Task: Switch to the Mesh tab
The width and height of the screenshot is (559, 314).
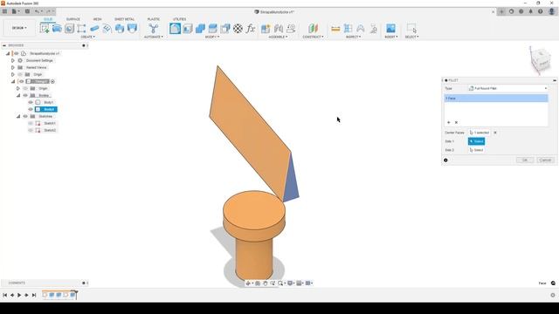Action: (97, 19)
